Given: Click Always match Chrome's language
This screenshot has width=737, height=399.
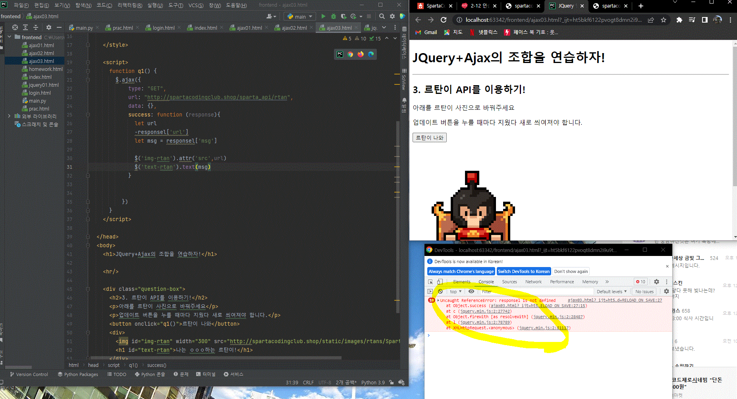Looking at the screenshot, I should click(x=461, y=271).
